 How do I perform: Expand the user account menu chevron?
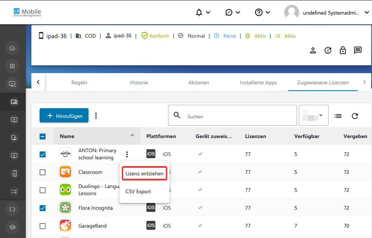pyautogui.click(x=366, y=13)
